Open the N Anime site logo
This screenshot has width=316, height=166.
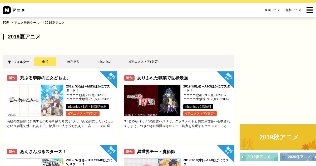coord(14,10)
